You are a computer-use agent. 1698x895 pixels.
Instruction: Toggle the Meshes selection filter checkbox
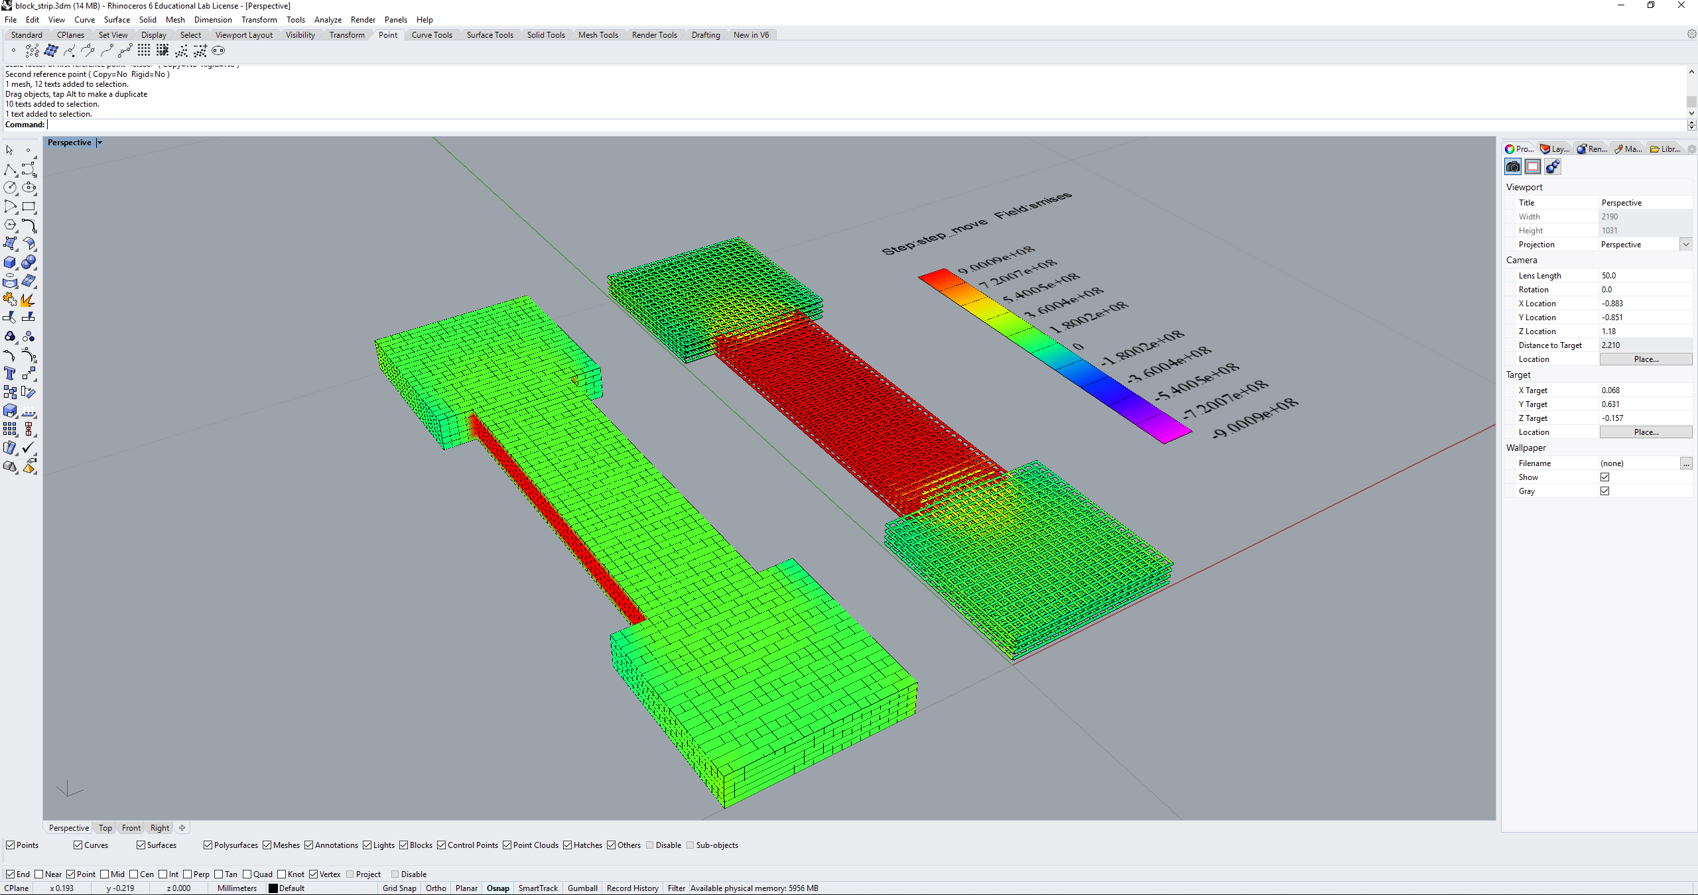[x=267, y=845]
